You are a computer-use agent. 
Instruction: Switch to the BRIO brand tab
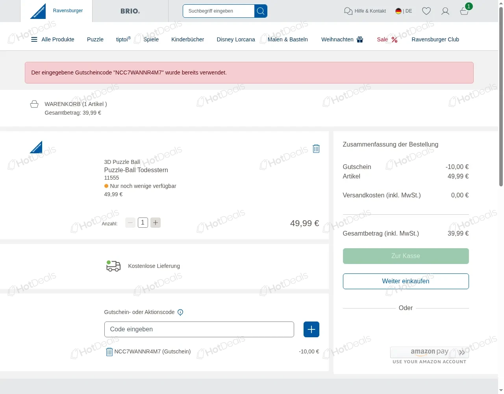[130, 11]
